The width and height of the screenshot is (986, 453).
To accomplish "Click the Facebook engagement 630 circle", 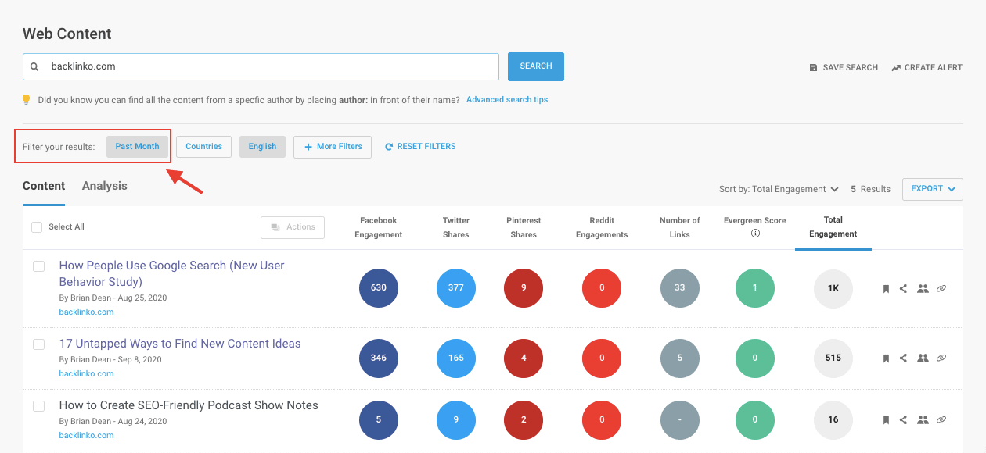I will click(379, 288).
